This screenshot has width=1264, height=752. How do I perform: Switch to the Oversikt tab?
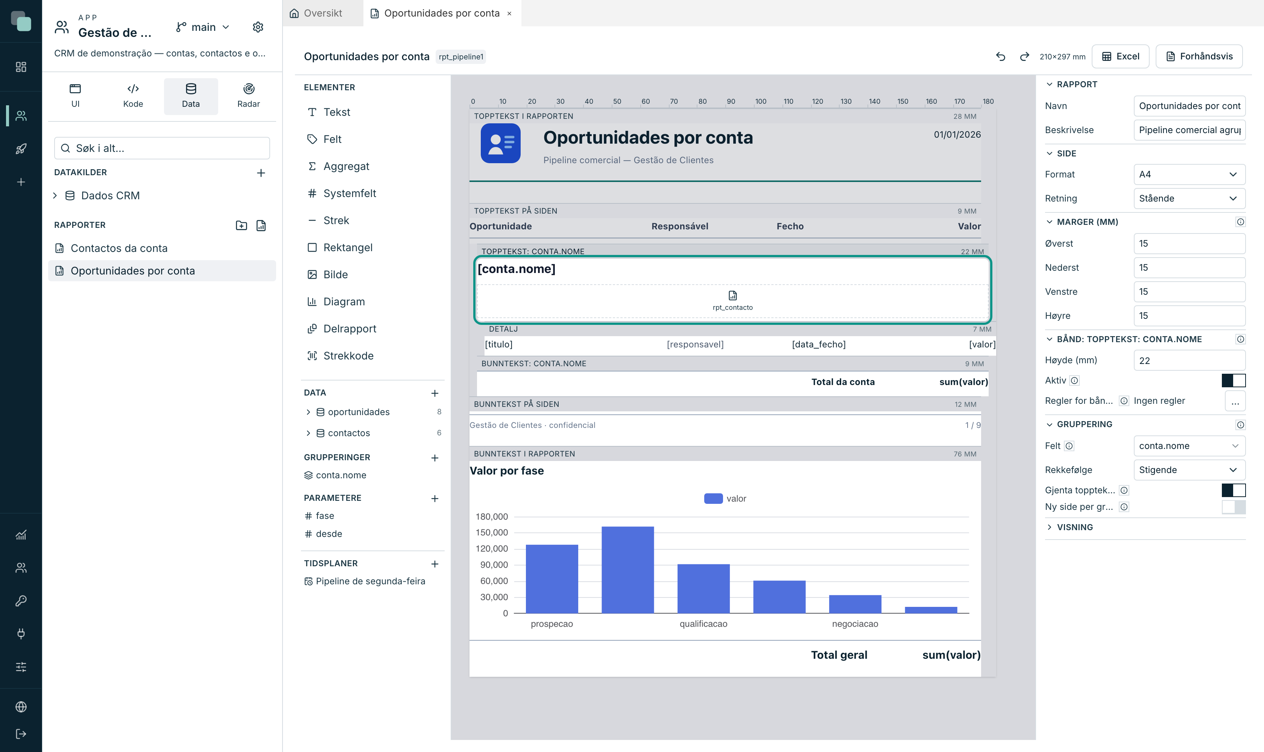316,13
